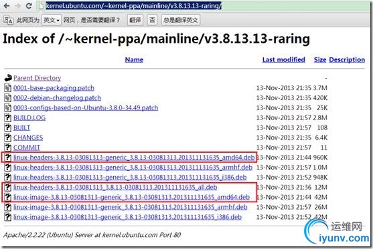Viewport: 373px width, 249px height.
Task: Click the page icon in address bar
Action: pyautogui.click(x=41, y=6)
